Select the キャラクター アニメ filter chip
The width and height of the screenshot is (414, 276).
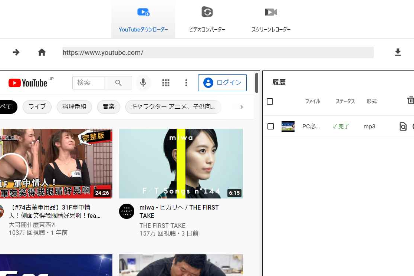[173, 107]
